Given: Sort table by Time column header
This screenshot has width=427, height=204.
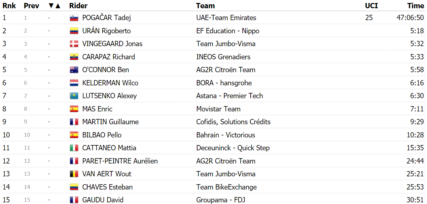Looking at the screenshot, I should pos(415,6).
